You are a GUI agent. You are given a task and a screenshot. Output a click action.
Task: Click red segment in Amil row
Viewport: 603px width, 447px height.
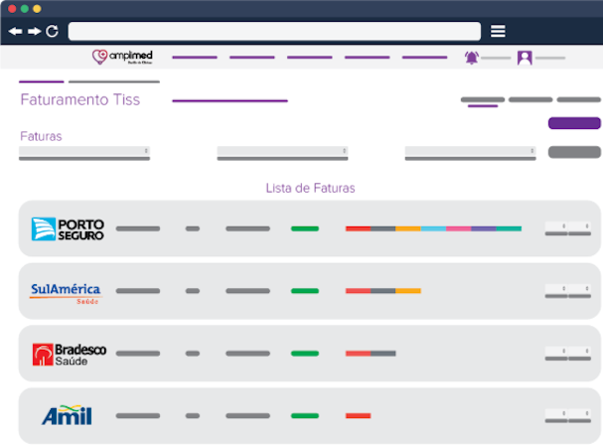[358, 416]
